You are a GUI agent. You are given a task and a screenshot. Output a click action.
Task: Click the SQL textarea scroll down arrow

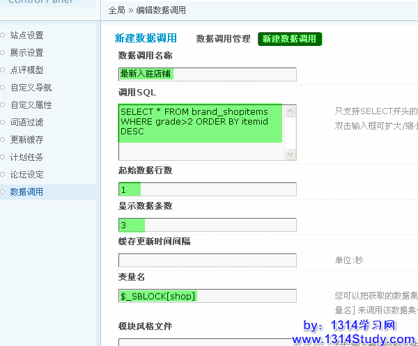[291, 155]
